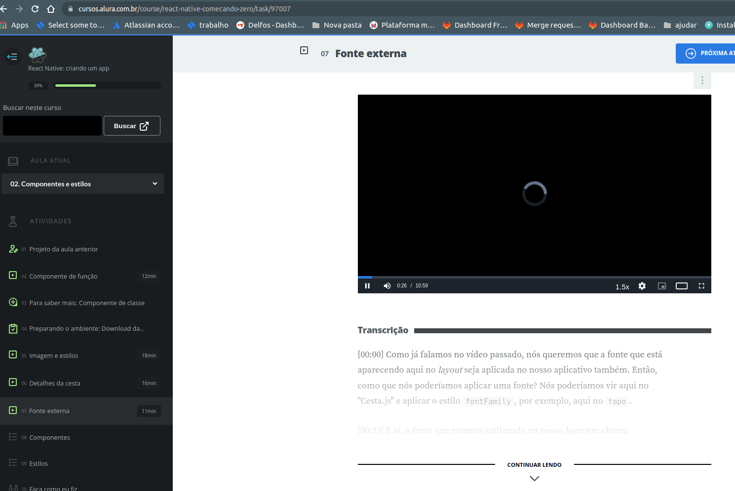Open Nova pasta bookmark folder
The image size is (735, 491).
(x=337, y=25)
